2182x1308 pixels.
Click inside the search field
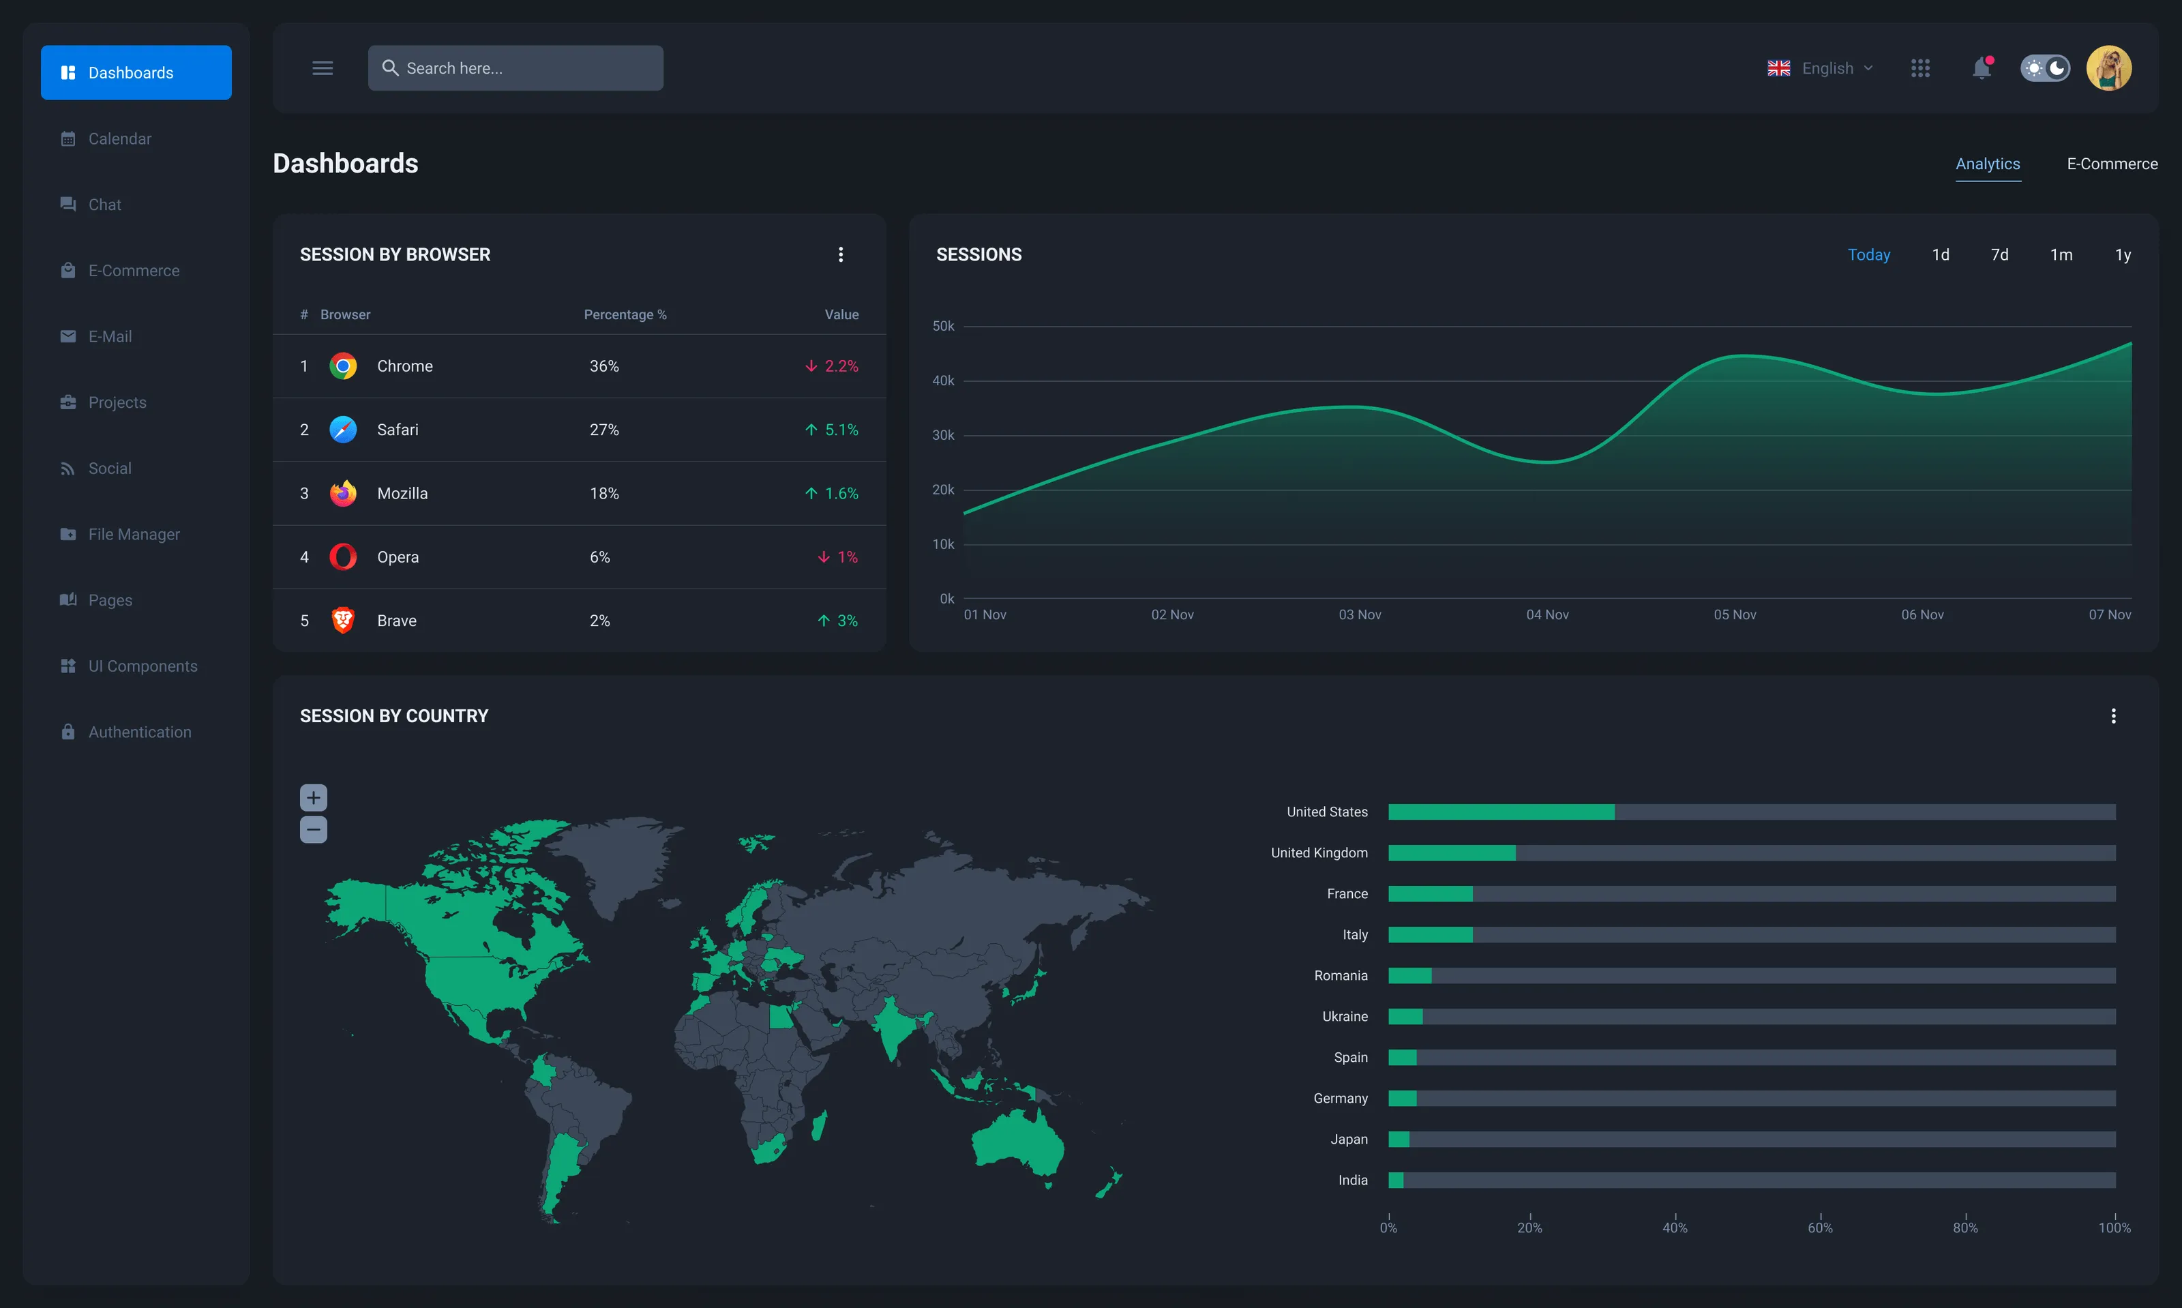[x=515, y=68]
